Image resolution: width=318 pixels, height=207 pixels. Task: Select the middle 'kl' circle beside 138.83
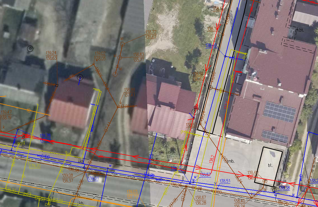click(119, 58)
